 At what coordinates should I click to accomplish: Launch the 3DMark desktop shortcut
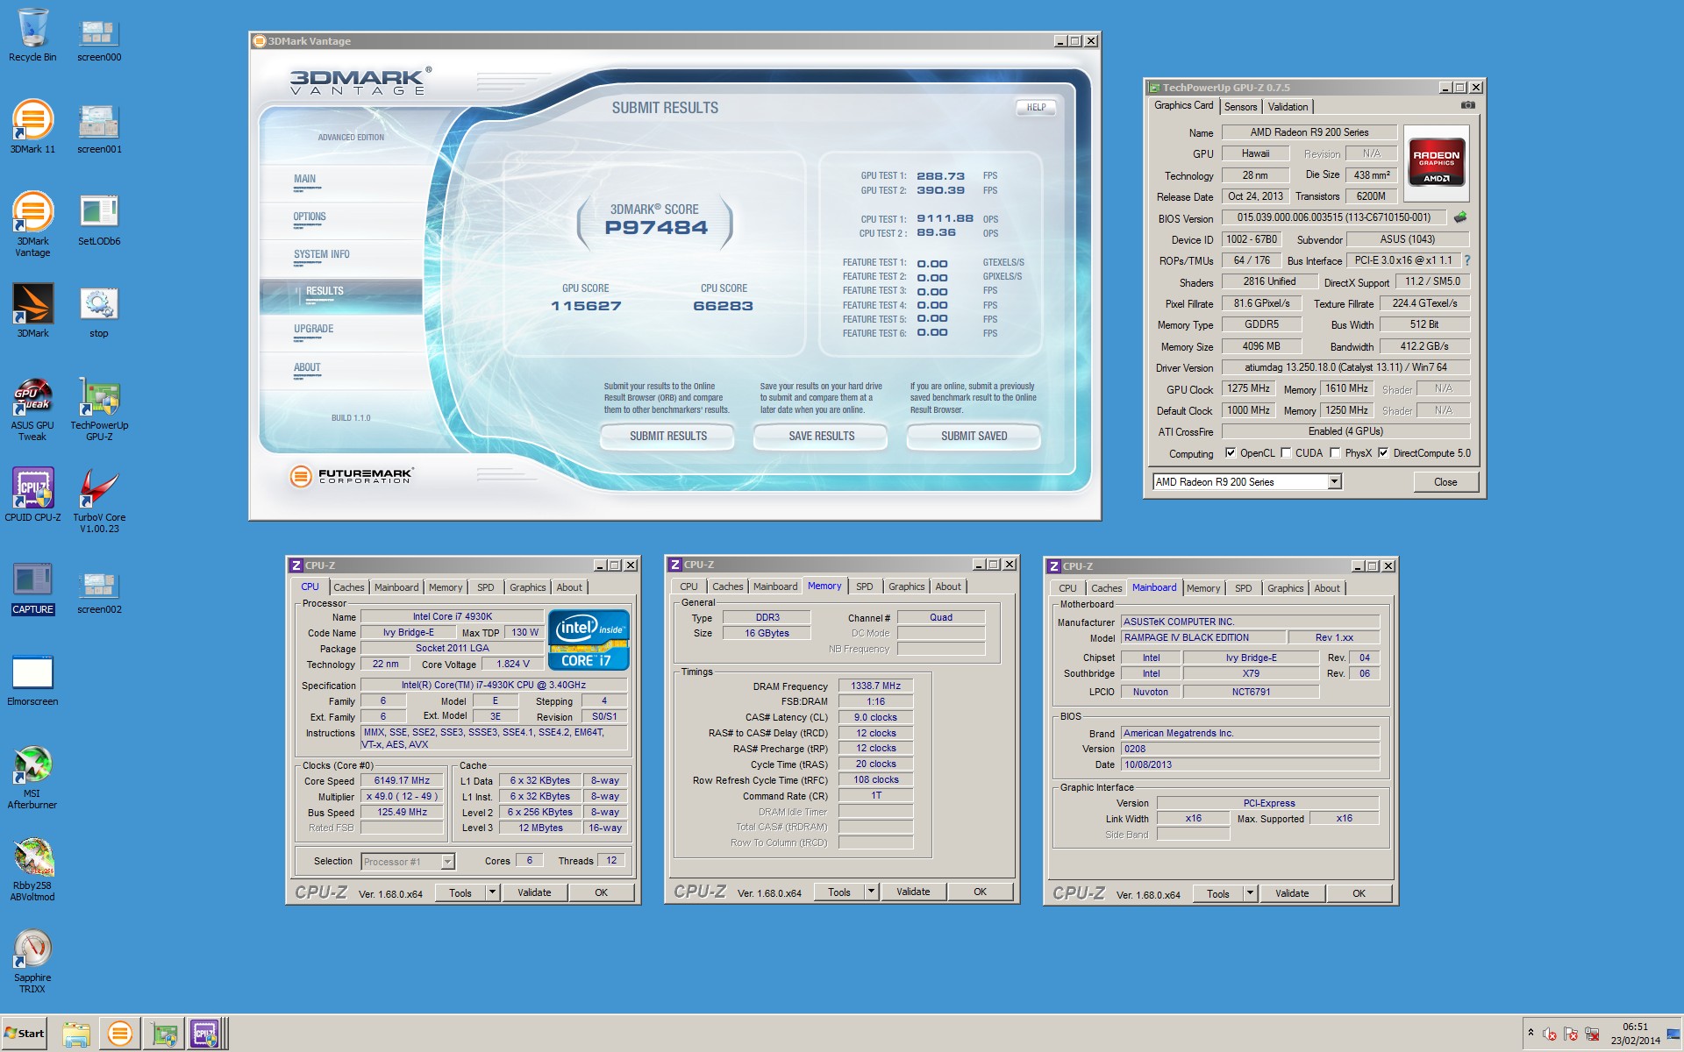pos(32,311)
